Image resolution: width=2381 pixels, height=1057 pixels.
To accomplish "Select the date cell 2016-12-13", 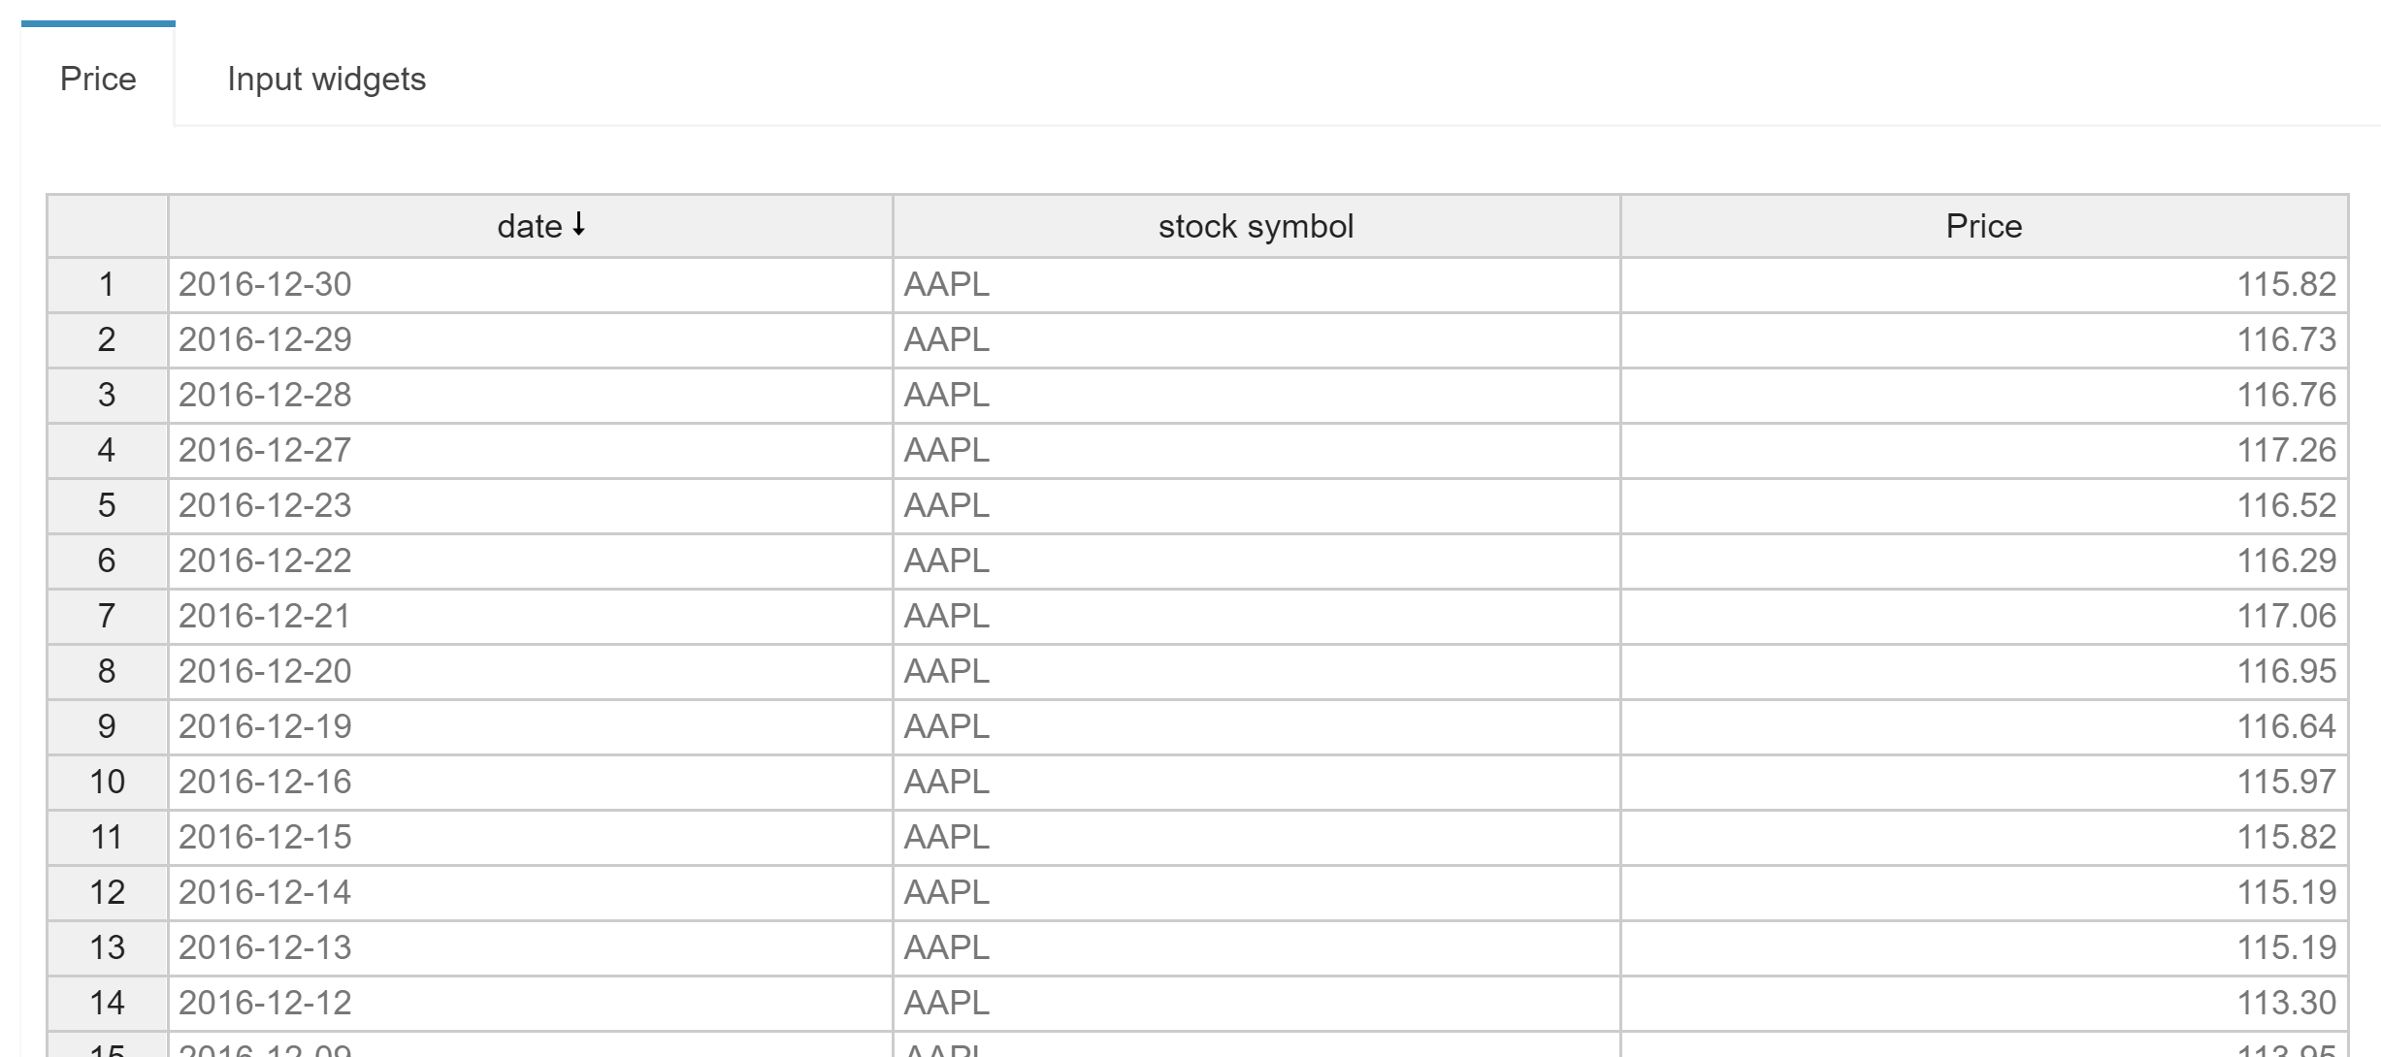I will 265,947.
